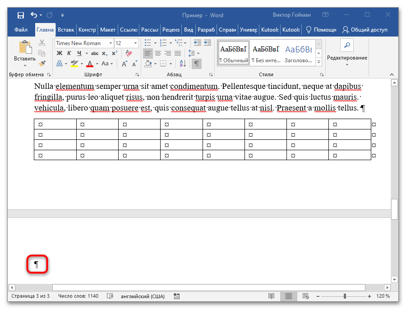Switch to the Макет tab

[x=108, y=30]
